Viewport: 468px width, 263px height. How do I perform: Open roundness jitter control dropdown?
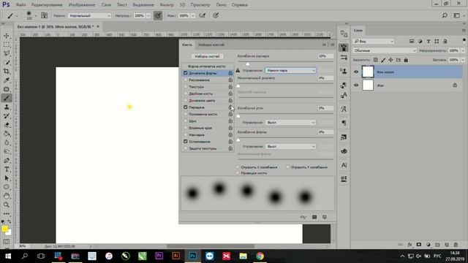(x=290, y=146)
